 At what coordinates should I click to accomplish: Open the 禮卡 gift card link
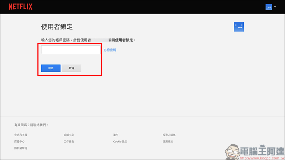pos(115,135)
